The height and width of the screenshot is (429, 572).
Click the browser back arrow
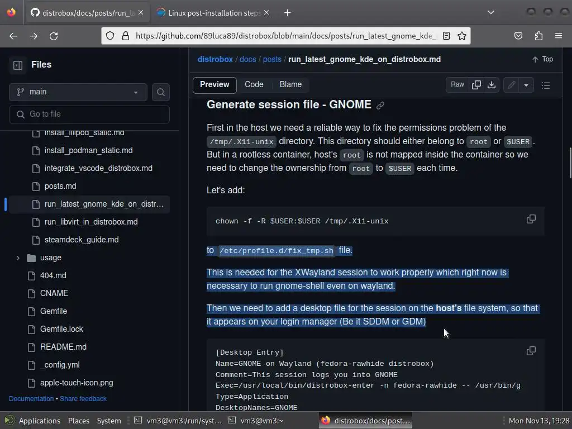click(x=13, y=36)
